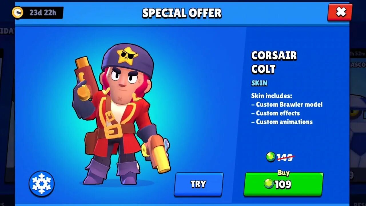
Task: Click the Custom animations line
Action: point(282,122)
